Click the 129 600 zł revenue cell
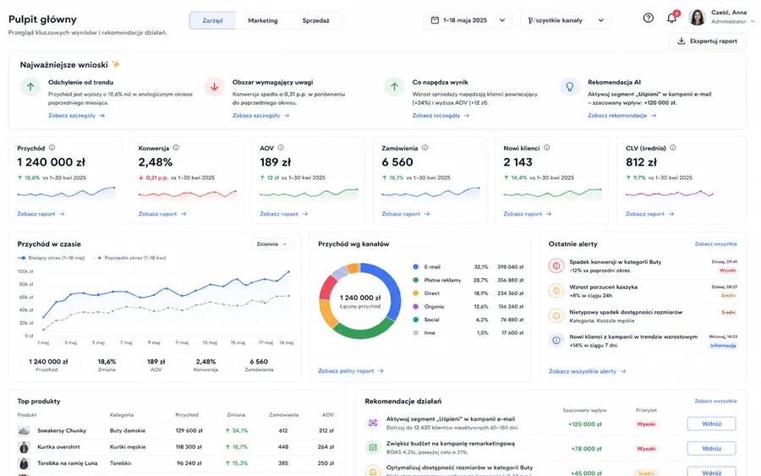The width and height of the screenshot is (761, 476). point(189,431)
